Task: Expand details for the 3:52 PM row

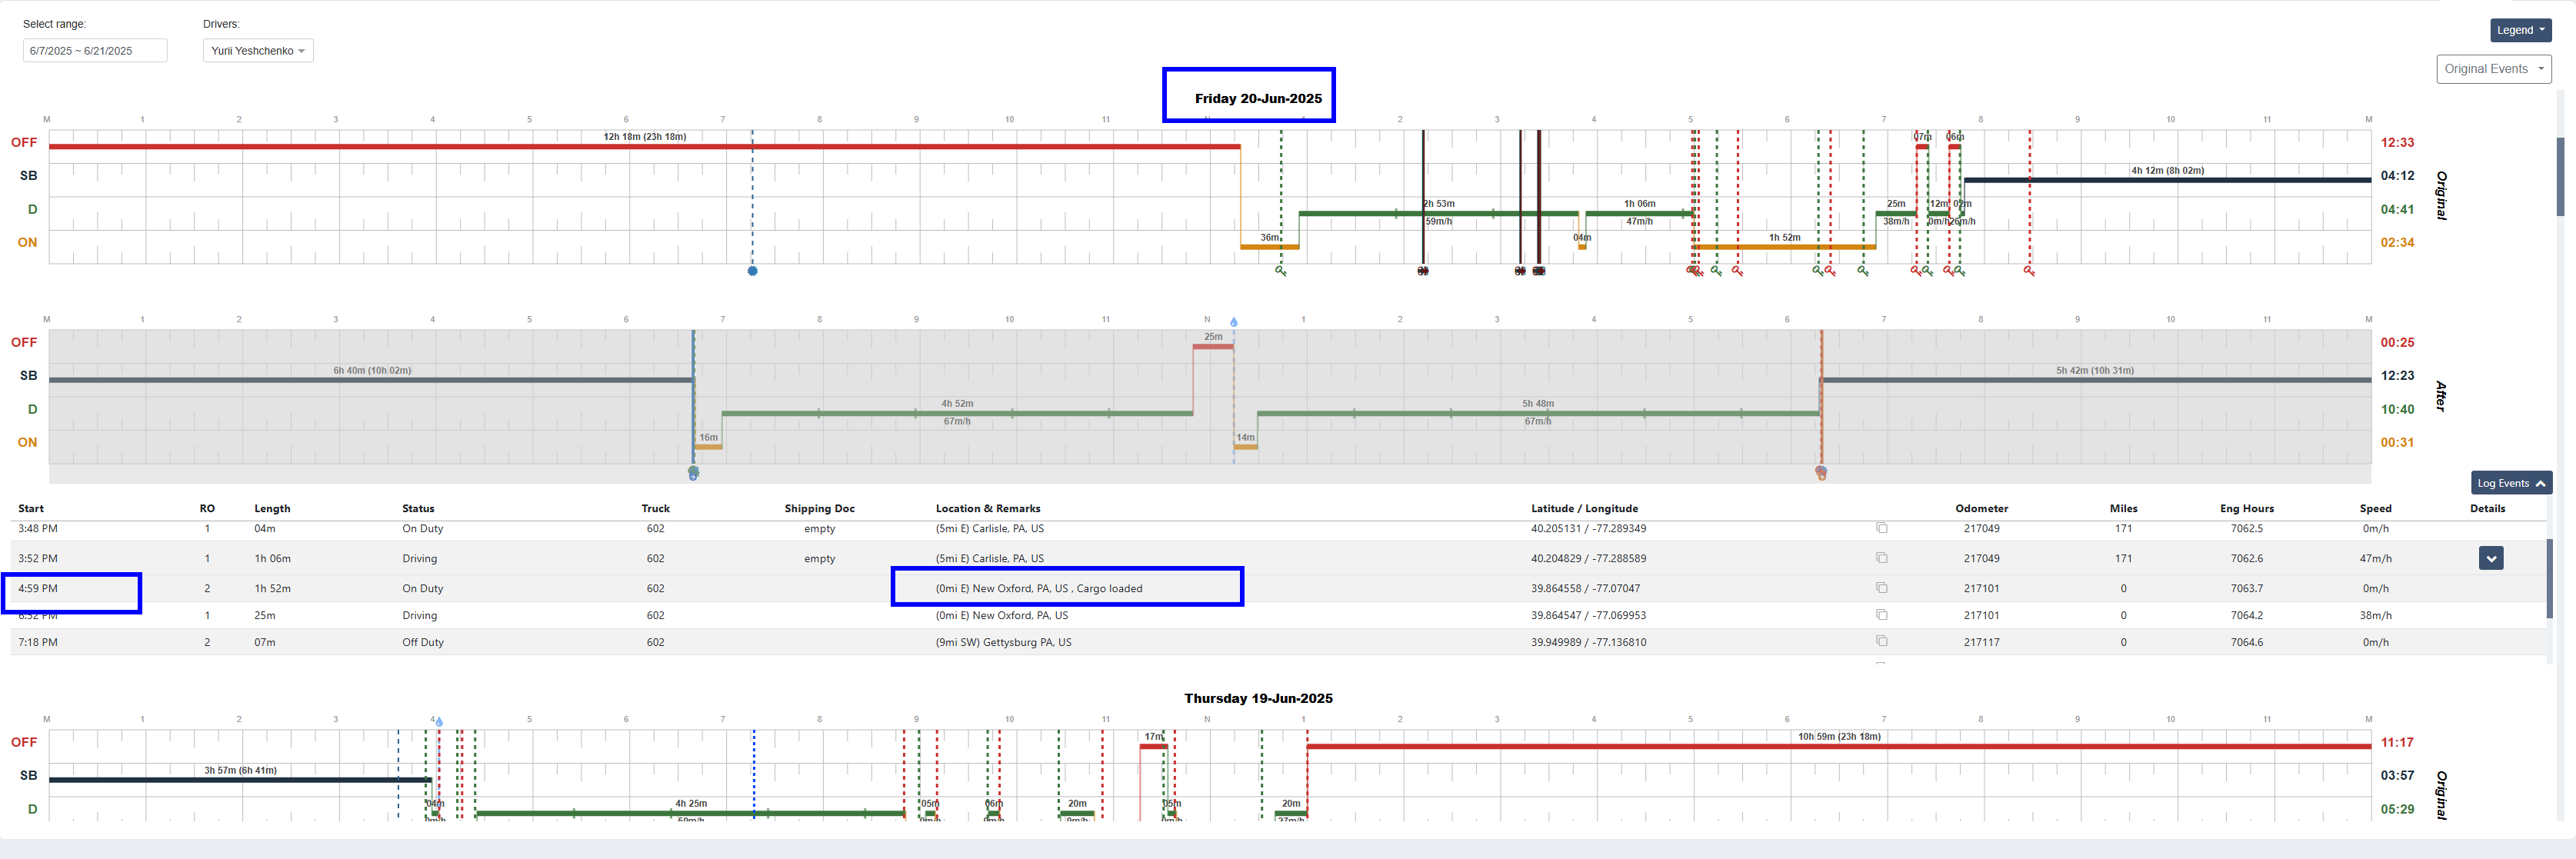Action: coord(2491,558)
